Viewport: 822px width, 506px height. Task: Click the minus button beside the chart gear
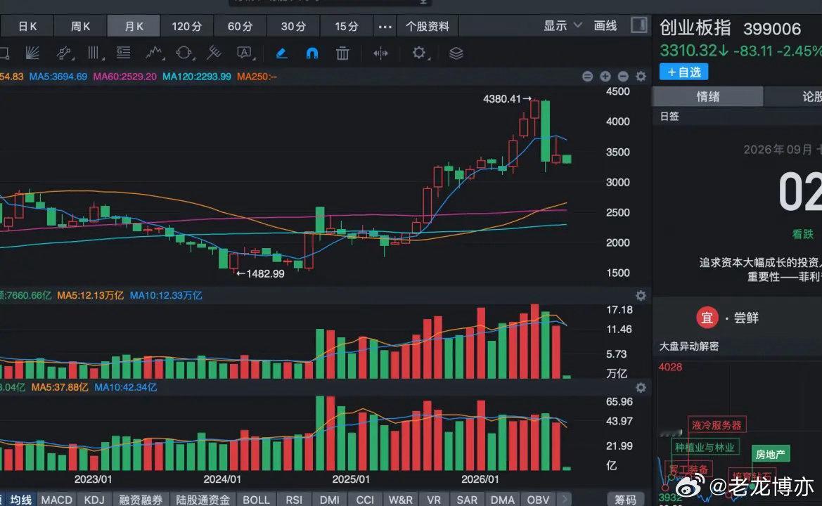(623, 77)
